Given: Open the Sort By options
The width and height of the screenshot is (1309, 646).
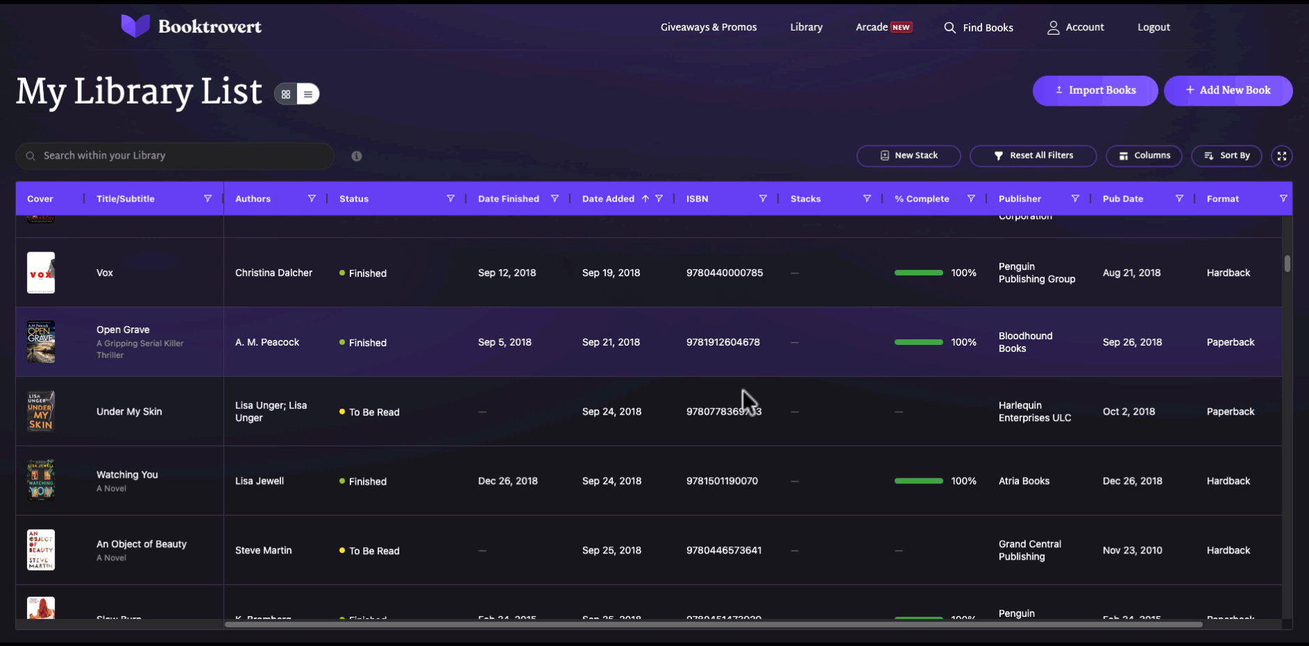Looking at the screenshot, I should (1226, 156).
